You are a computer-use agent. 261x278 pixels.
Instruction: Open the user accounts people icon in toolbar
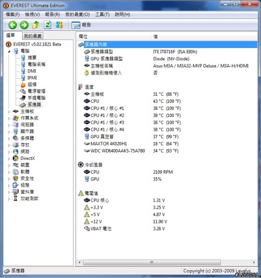coord(59,25)
